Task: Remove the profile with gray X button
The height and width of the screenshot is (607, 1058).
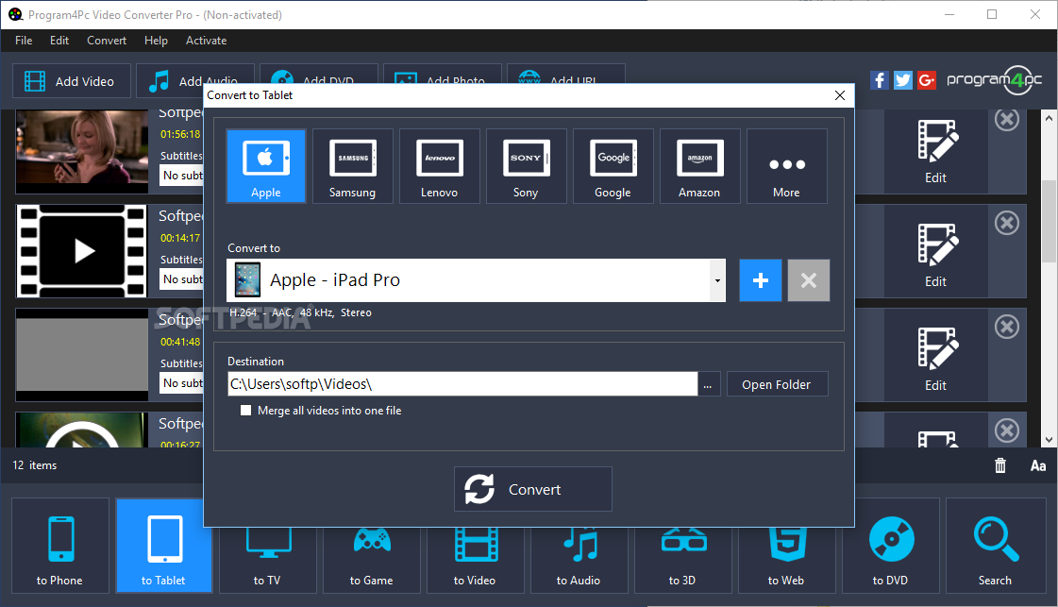Action: pos(808,280)
